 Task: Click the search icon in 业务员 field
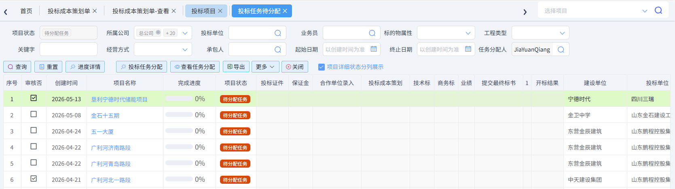pyautogui.click(x=372, y=33)
